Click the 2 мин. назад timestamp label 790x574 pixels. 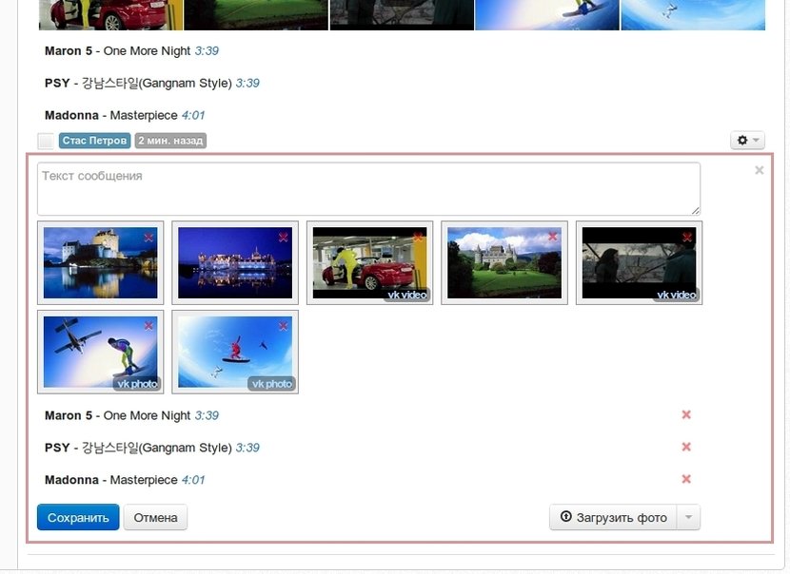coord(170,141)
